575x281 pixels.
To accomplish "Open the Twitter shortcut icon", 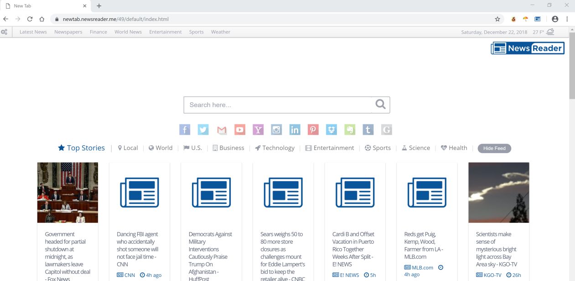I will click(203, 130).
